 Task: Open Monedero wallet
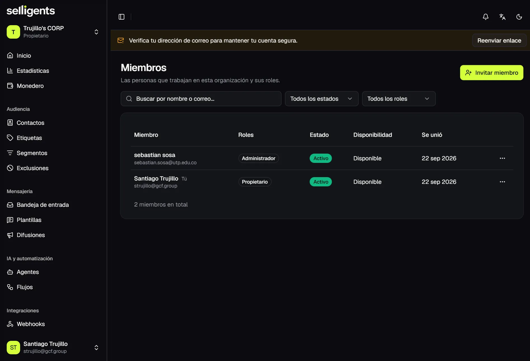coord(53,86)
